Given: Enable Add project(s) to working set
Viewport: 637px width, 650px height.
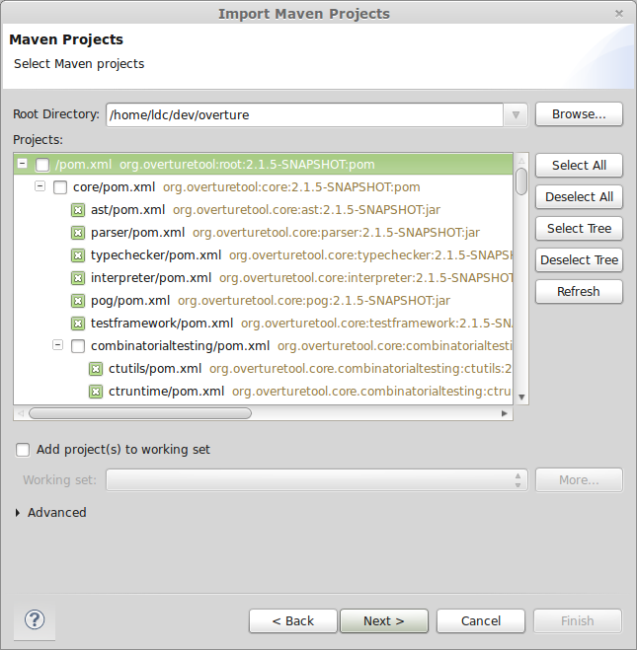Looking at the screenshot, I should pyautogui.click(x=23, y=450).
